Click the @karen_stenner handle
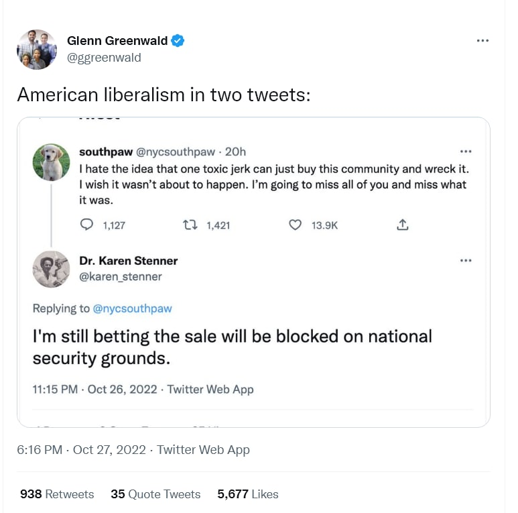The width and height of the screenshot is (518, 513). click(121, 276)
